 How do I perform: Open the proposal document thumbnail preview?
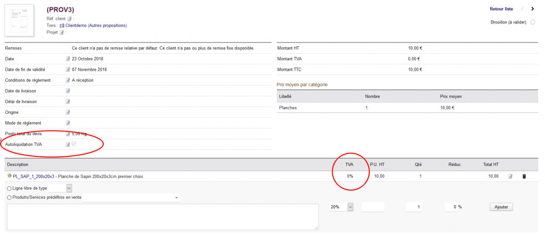pyautogui.click(x=19, y=21)
